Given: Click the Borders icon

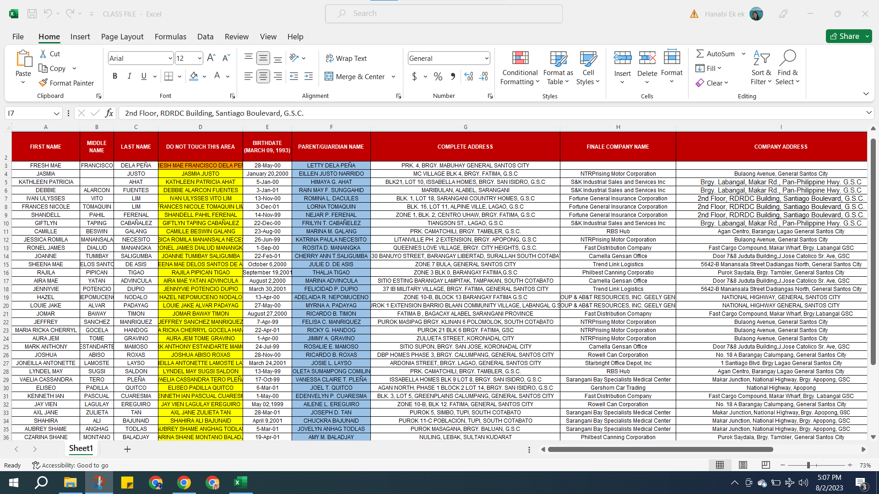Looking at the screenshot, I should point(168,76).
